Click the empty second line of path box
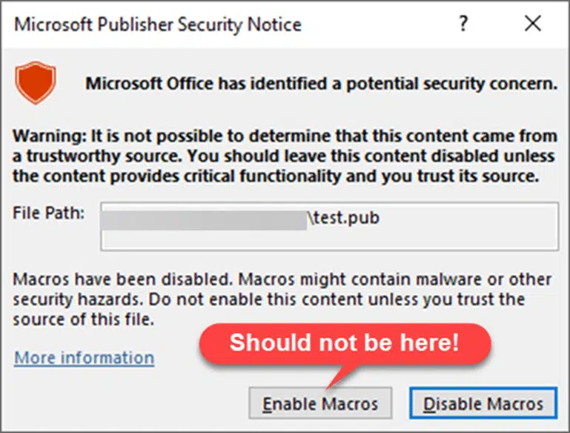This screenshot has width=570, height=433. pyautogui.click(x=329, y=240)
